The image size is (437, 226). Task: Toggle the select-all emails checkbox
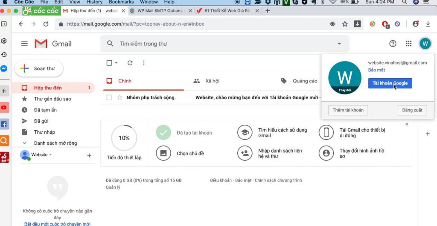tap(109, 63)
